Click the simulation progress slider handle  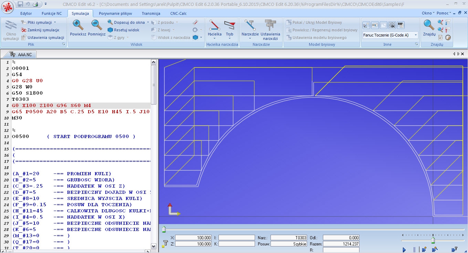pos(164,229)
